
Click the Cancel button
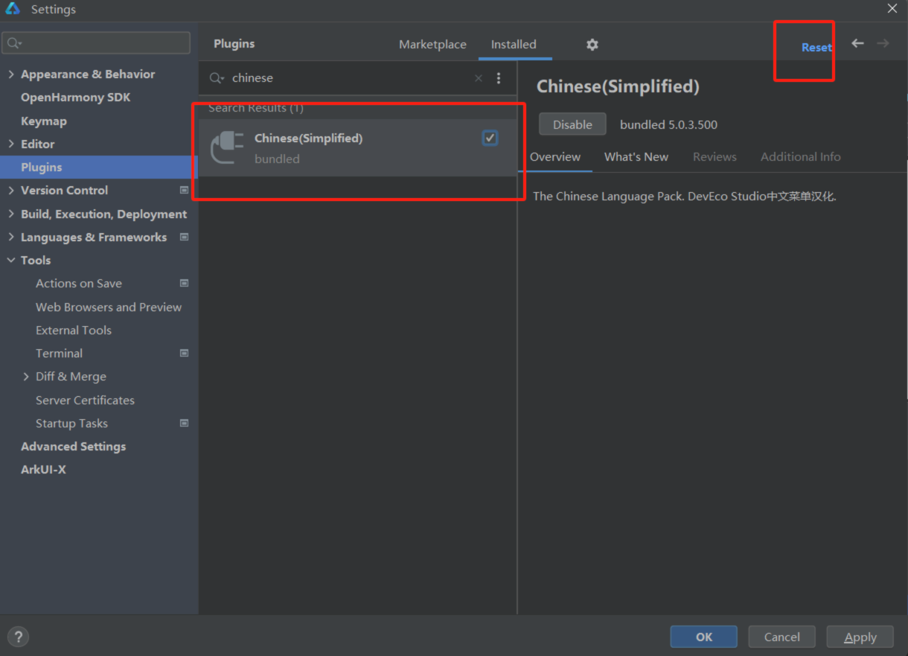[781, 637]
